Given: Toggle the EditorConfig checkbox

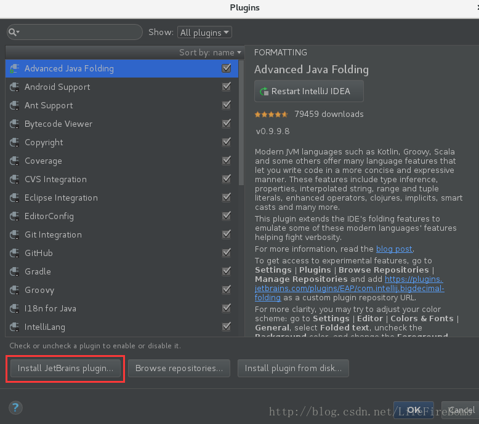Looking at the screenshot, I should [x=227, y=216].
